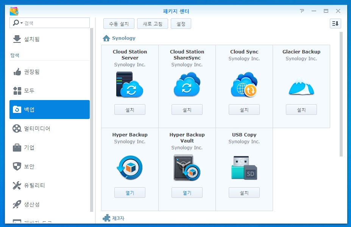Focus the 검색 search field

pos(50,23)
